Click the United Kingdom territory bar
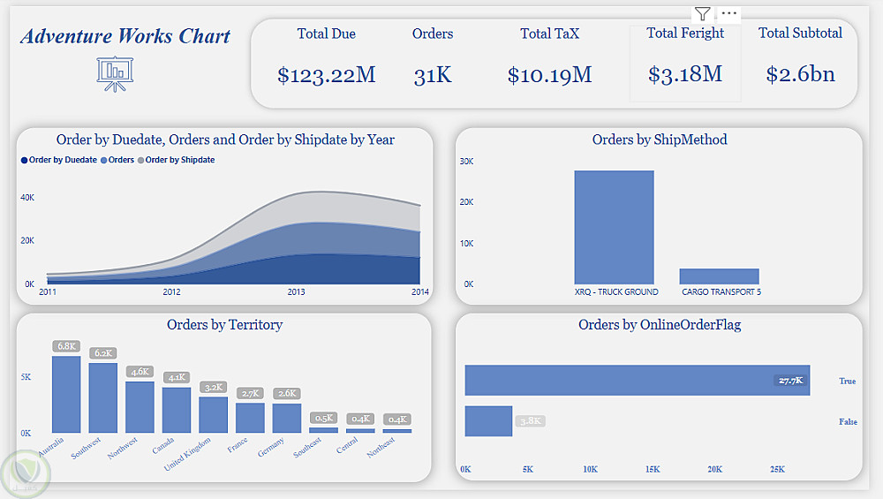The image size is (883, 499). tap(214, 415)
